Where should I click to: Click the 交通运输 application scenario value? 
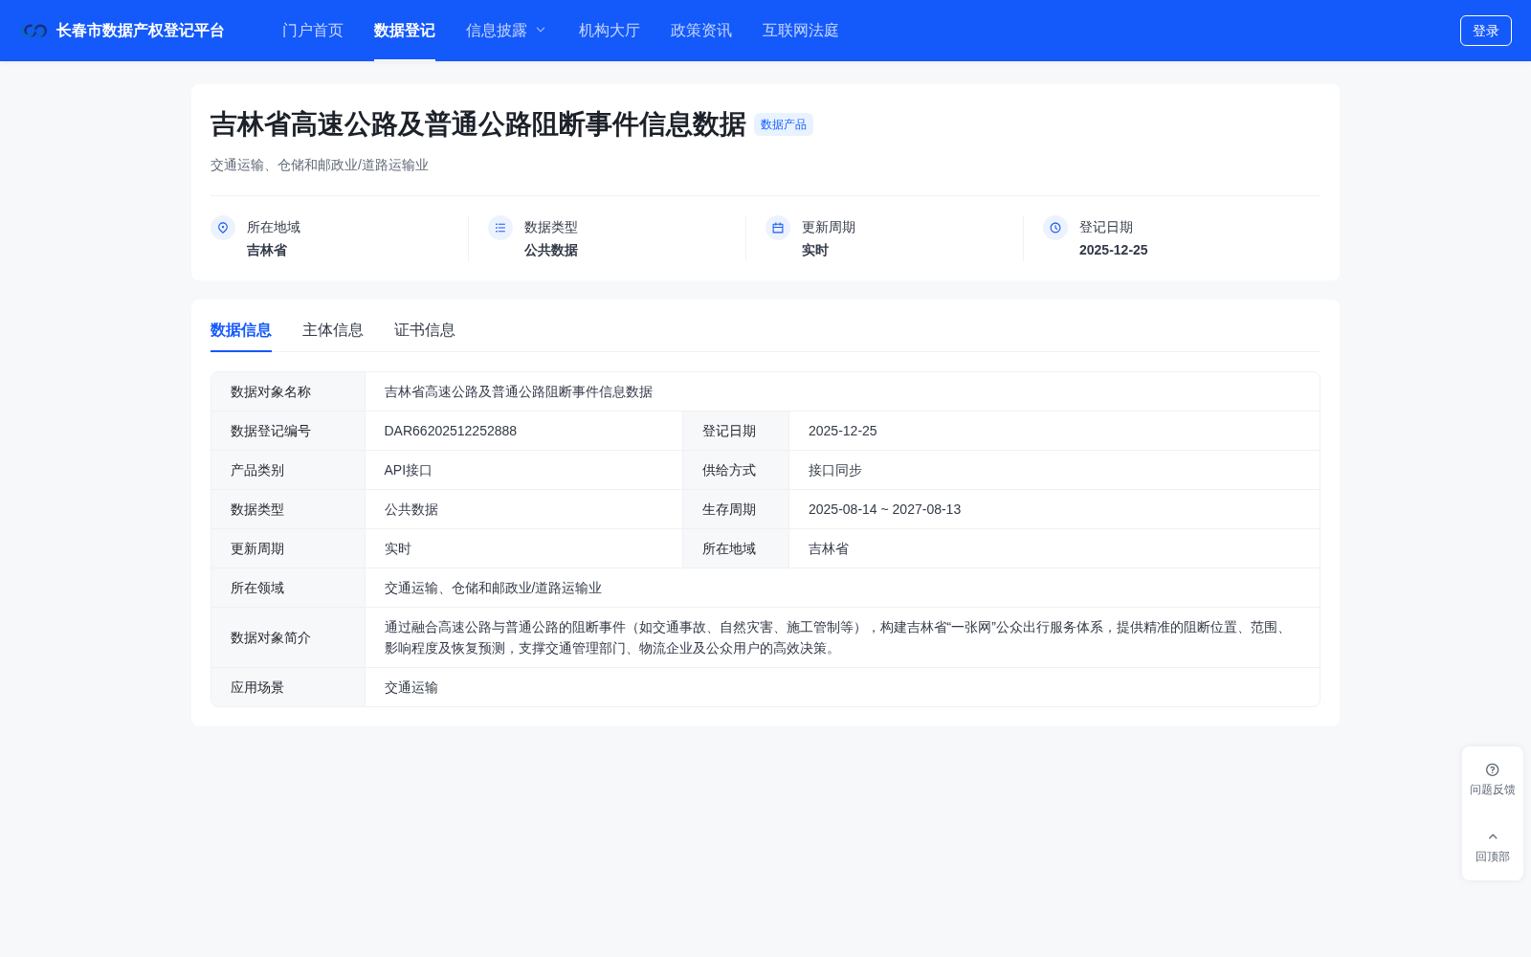[411, 687]
